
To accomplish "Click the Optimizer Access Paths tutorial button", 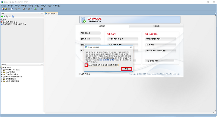I will point(123,39).
